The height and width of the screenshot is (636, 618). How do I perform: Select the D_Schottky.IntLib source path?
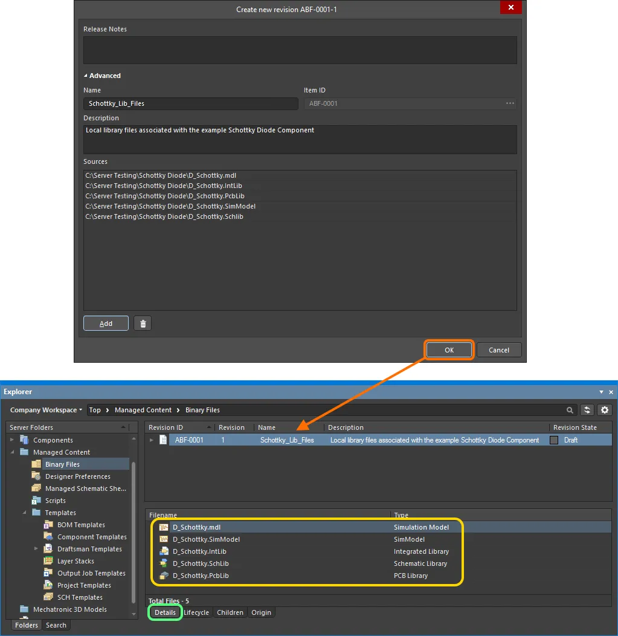(300, 186)
